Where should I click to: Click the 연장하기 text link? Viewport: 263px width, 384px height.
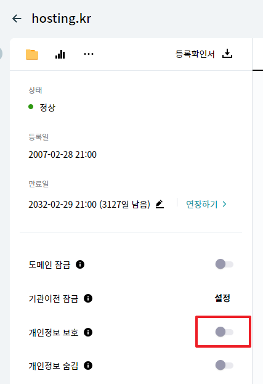tap(202, 204)
